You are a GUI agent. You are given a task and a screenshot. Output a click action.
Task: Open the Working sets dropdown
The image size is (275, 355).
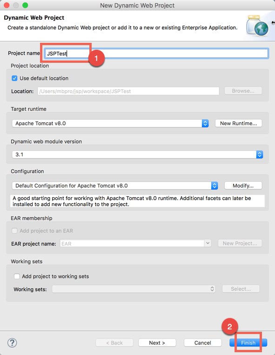(134, 289)
